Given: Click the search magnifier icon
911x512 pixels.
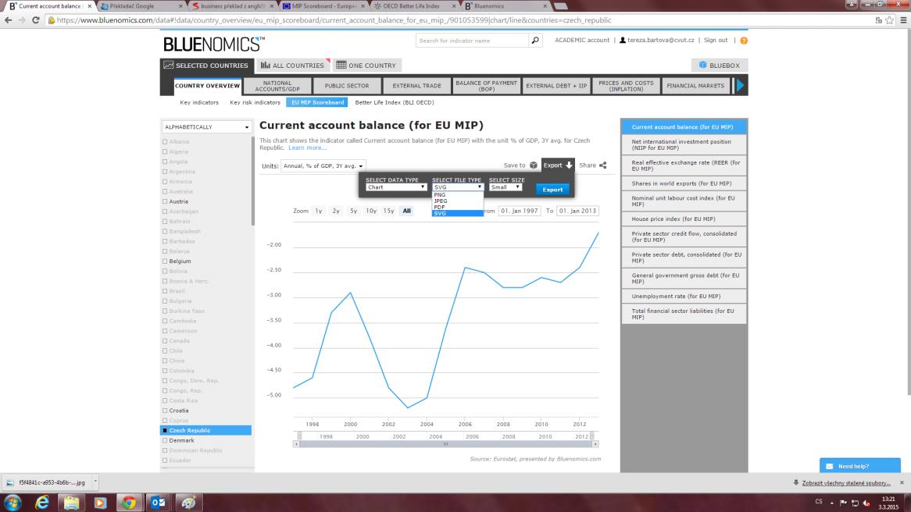Looking at the screenshot, I should click(535, 40).
